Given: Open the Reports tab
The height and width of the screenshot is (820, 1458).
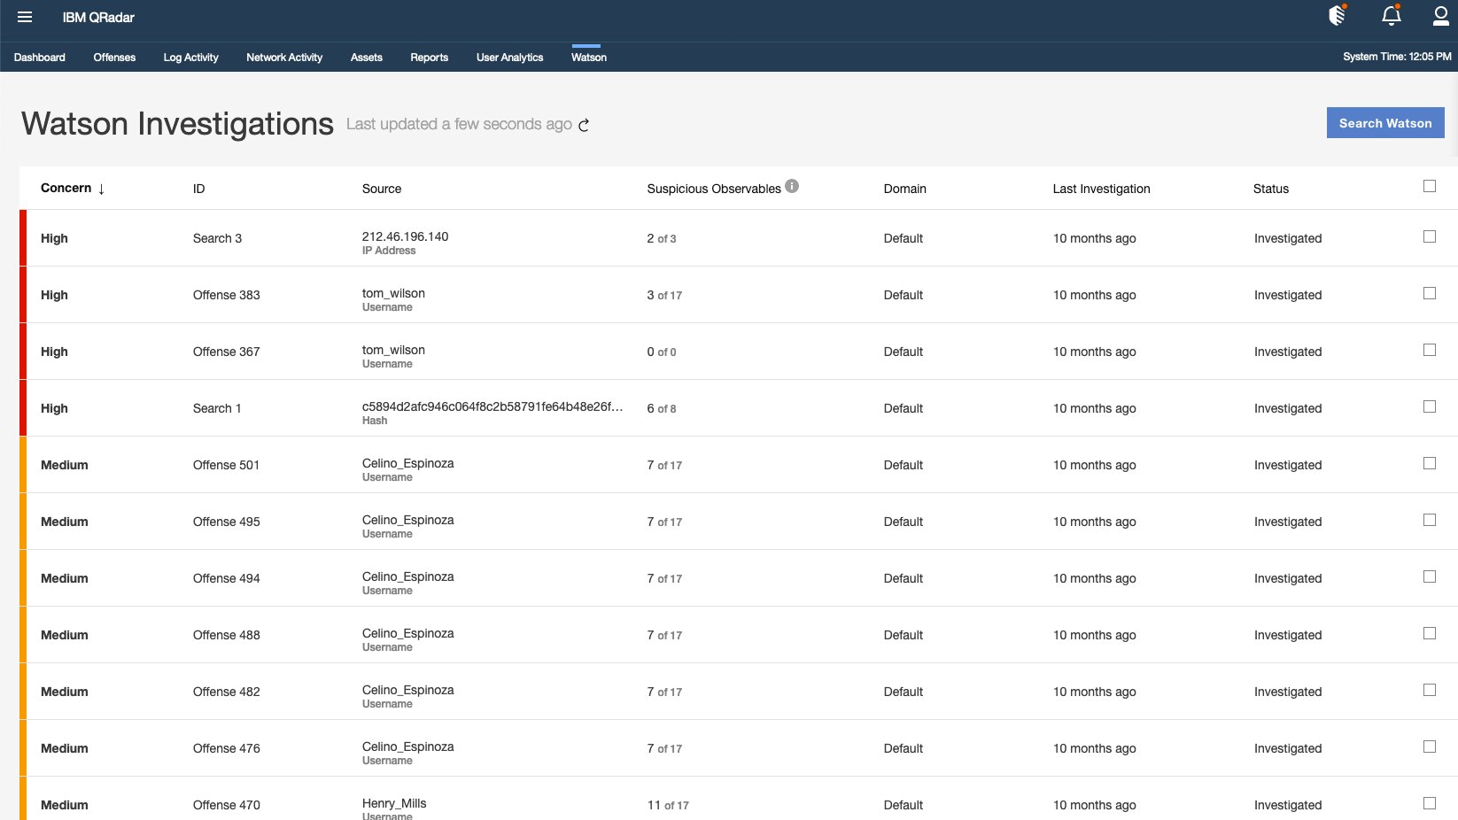Looking at the screenshot, I should [x=430, y=58].
